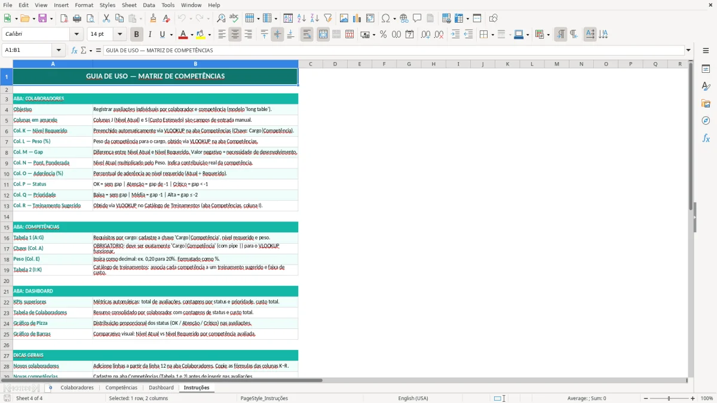Format selection as currency

[366, 34]
